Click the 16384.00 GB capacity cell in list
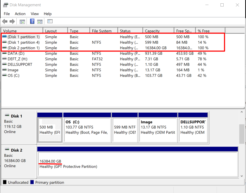The width and height of the screenshot is (246, 193). click(x=156, y=48)
